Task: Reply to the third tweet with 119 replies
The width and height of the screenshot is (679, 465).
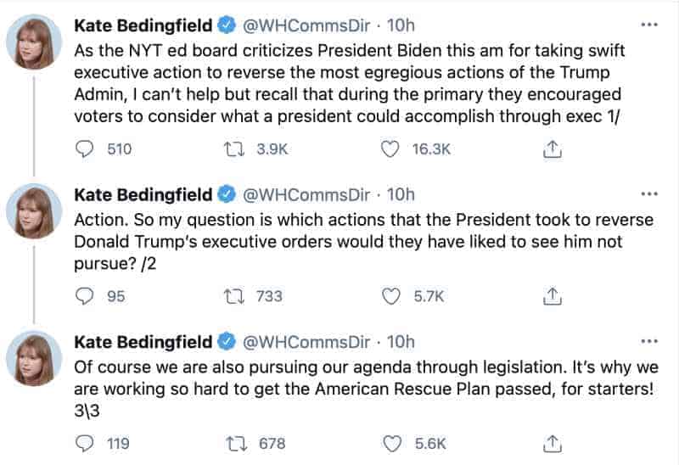Action: (x=84, y=443)
